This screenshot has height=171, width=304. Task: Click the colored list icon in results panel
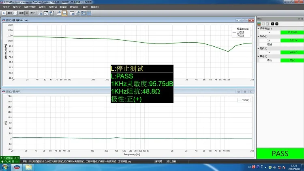click(259, 24)
